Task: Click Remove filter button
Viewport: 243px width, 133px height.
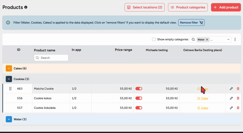Action: pyautogui.click(x=191, y=23)
